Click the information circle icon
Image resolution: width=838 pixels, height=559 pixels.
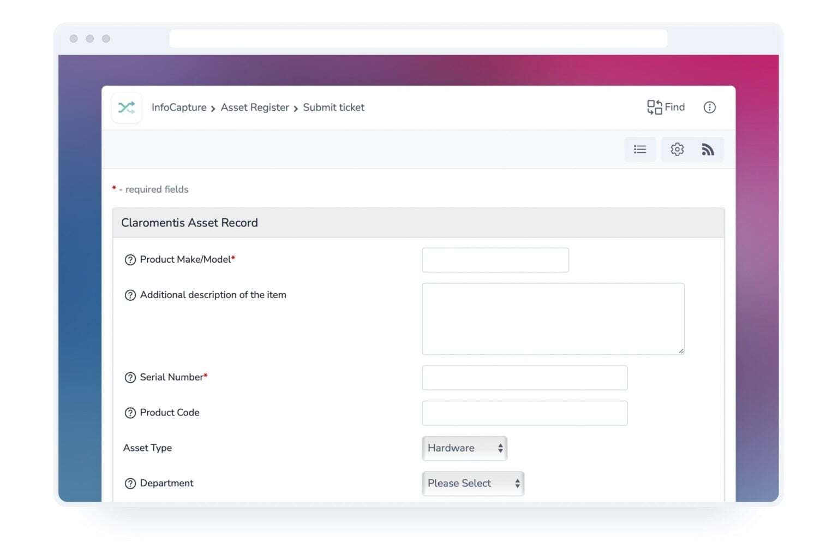click(x=709, y=107)
